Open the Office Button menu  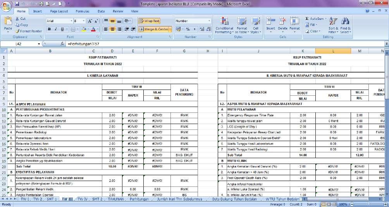click(x=7, y=7)
